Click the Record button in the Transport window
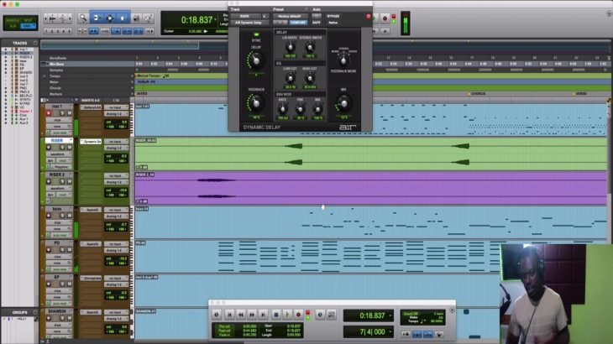Screen dimensions: 613x344 (299, 315)
